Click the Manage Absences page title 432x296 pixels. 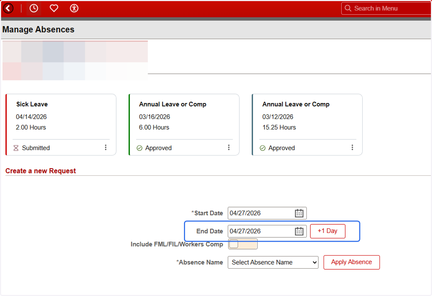[x=38, y=30]
